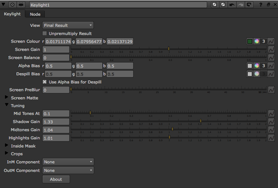
Task: Open animation menu for Highlights Gain
Action: pyautogui.click(x=271, y=138)
